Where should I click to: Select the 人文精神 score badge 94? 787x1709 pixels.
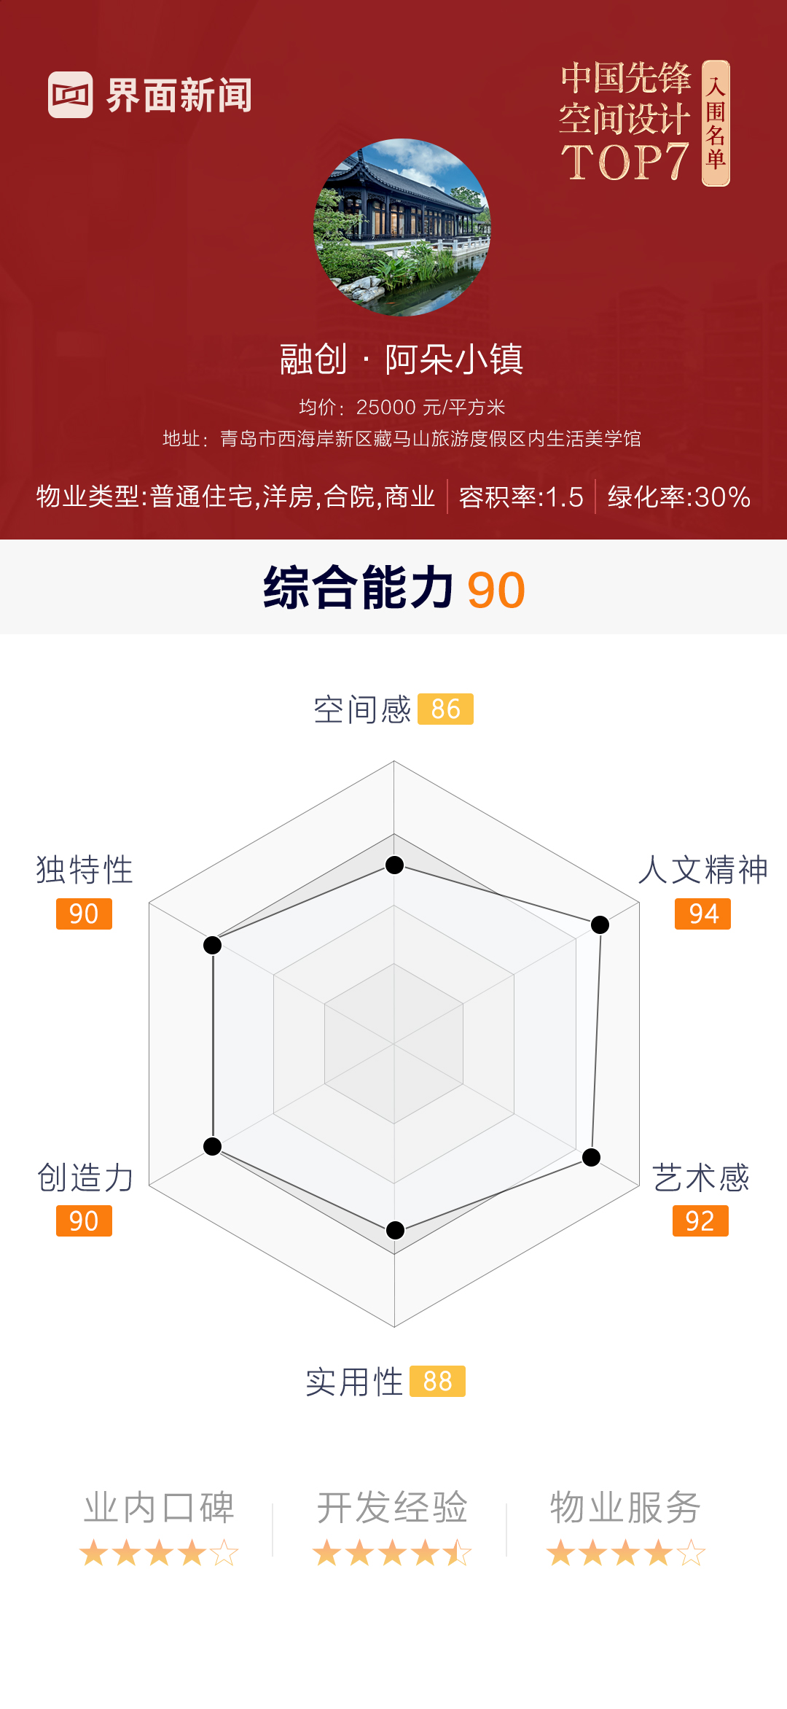coord(702,914)
